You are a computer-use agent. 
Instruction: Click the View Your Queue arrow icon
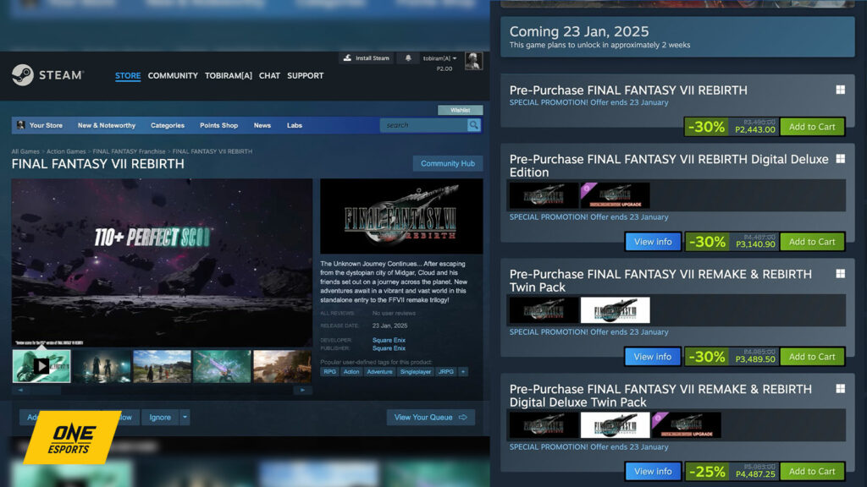tap(463, 418)
